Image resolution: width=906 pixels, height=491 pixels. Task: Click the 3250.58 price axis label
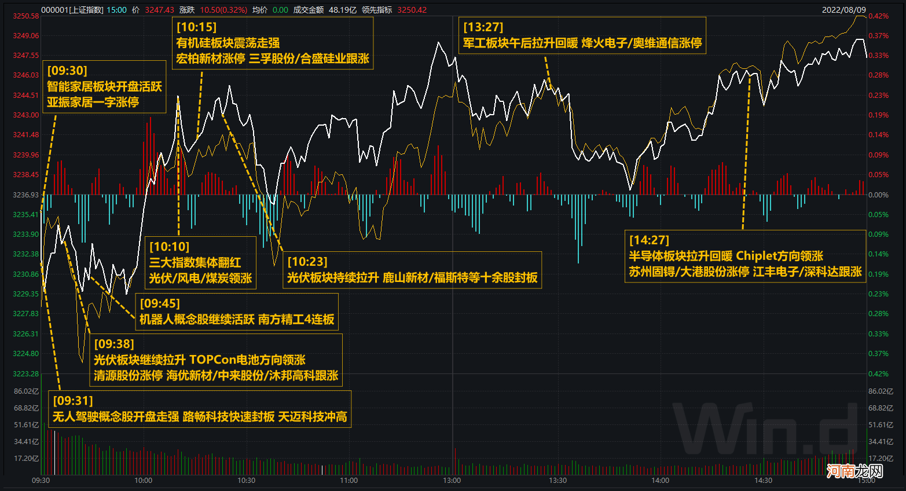[26, 16]
